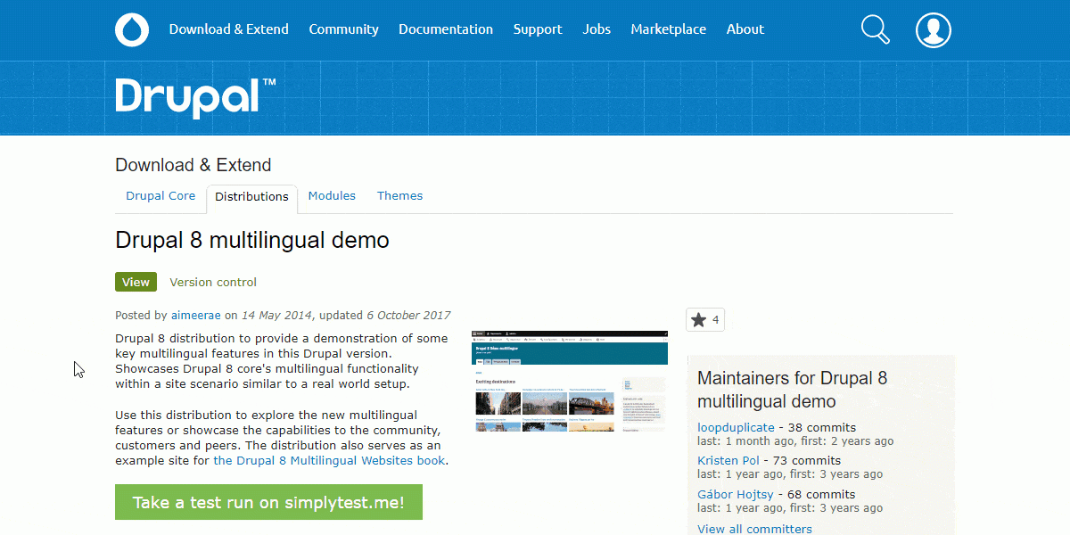The image size is (1070, 535).
Task: Open maintainer Gábor Hojtsy's profile
Action: [737, 494]
